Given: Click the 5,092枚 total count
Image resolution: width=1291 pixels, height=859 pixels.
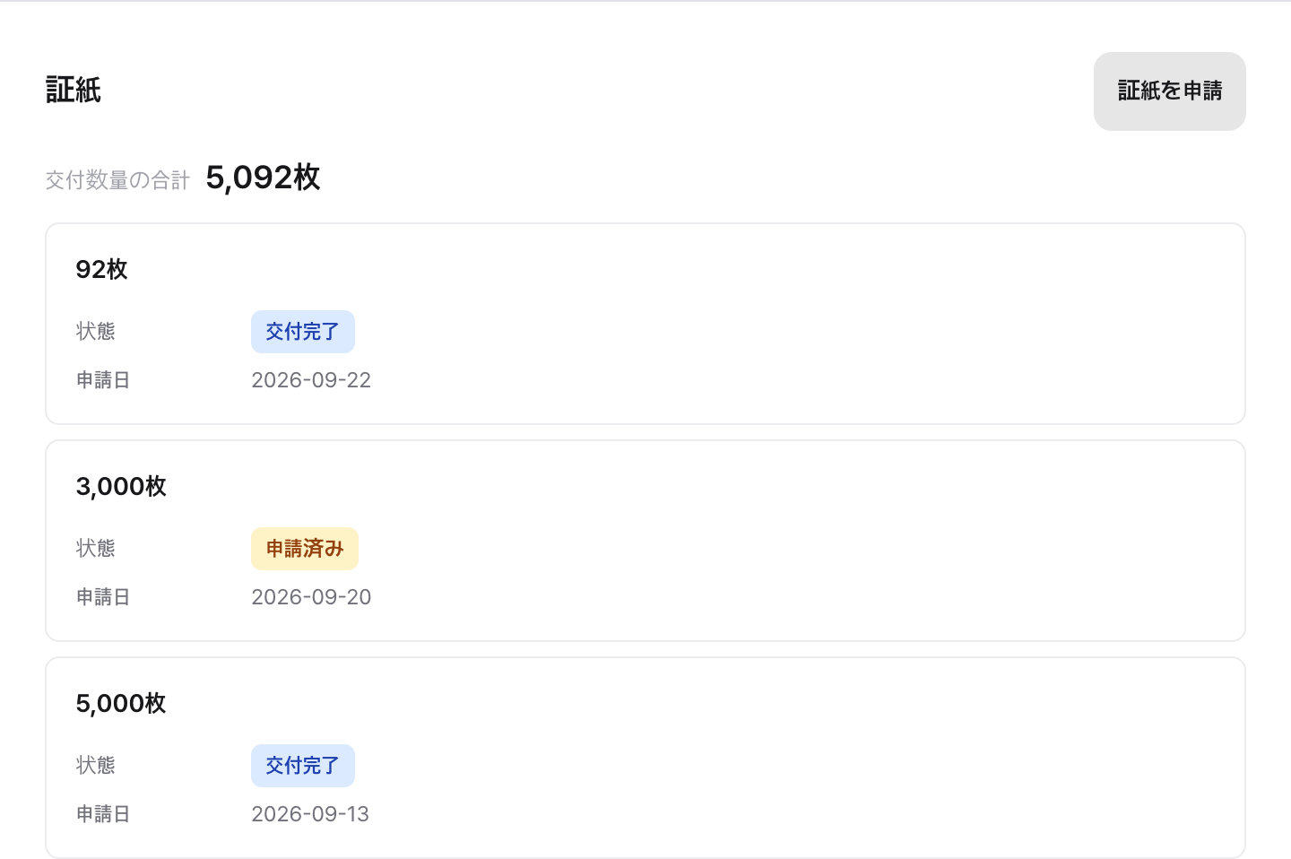Looking at the screenshot, I should [263, 178].
